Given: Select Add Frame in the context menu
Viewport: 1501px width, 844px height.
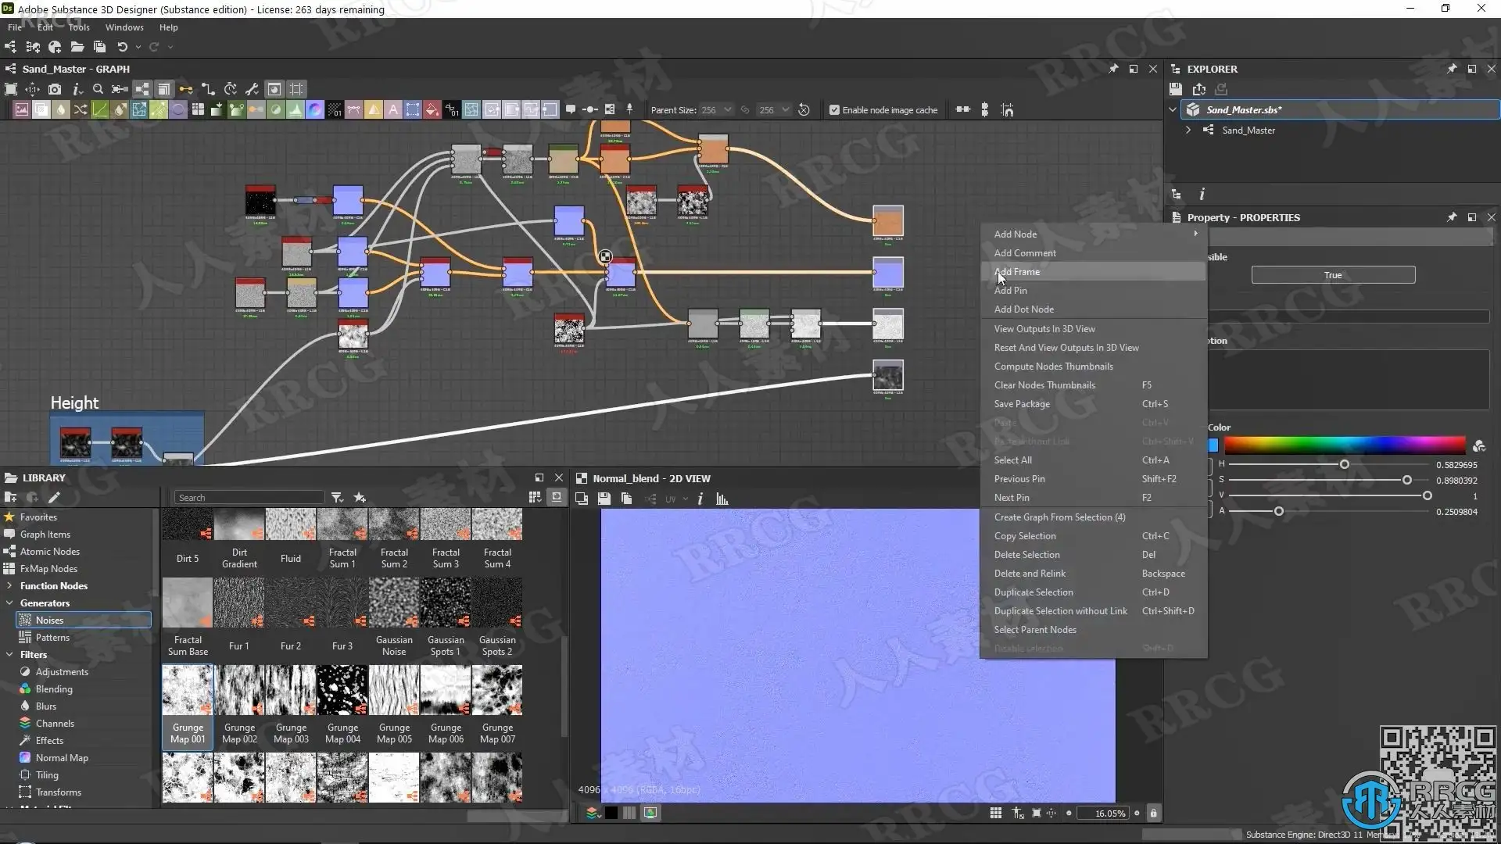Looking at the screenshot, I should [x=1017, y=272].
